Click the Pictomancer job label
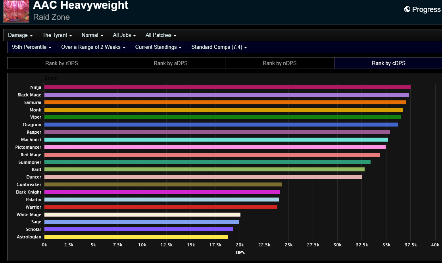Image resolution: width=442 pixels, height=263 pixels. click(28, 147)
